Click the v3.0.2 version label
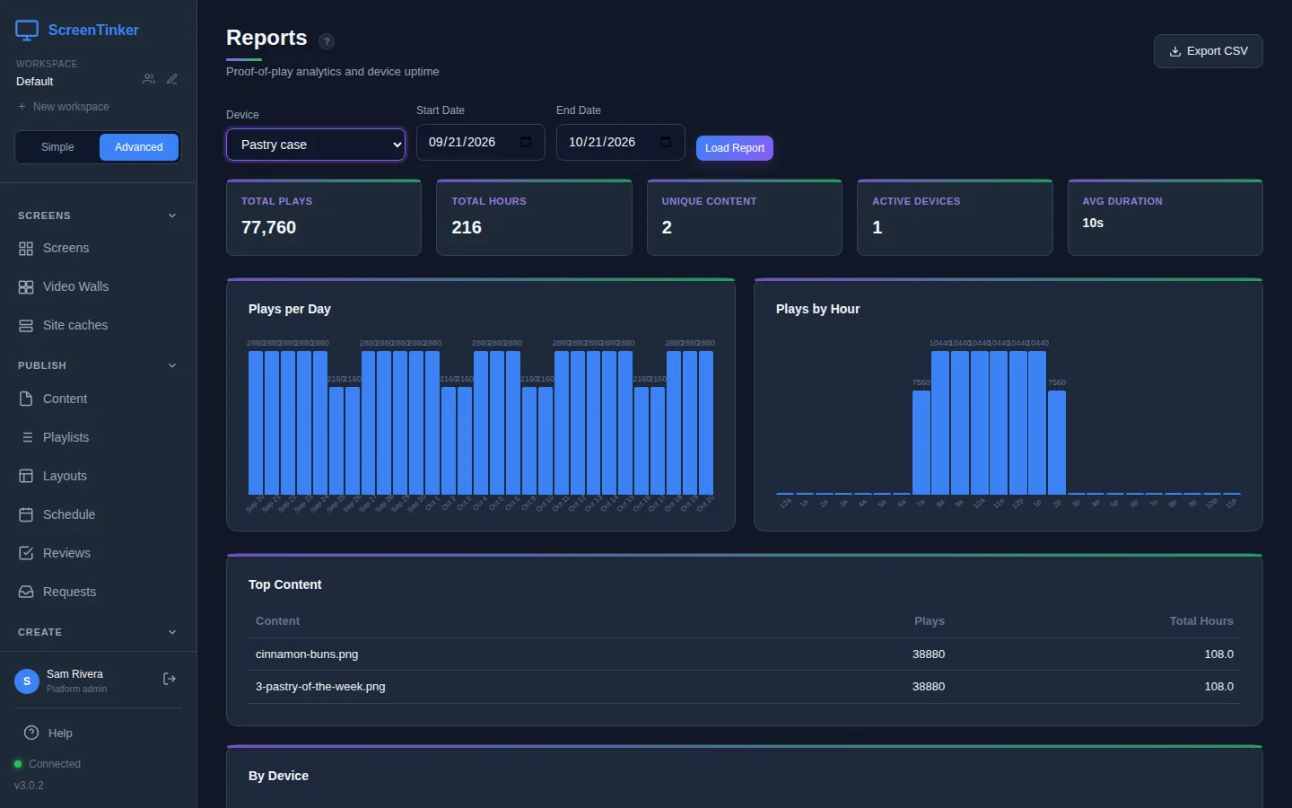Viewport: 1292px width, 808px height. 29,786
